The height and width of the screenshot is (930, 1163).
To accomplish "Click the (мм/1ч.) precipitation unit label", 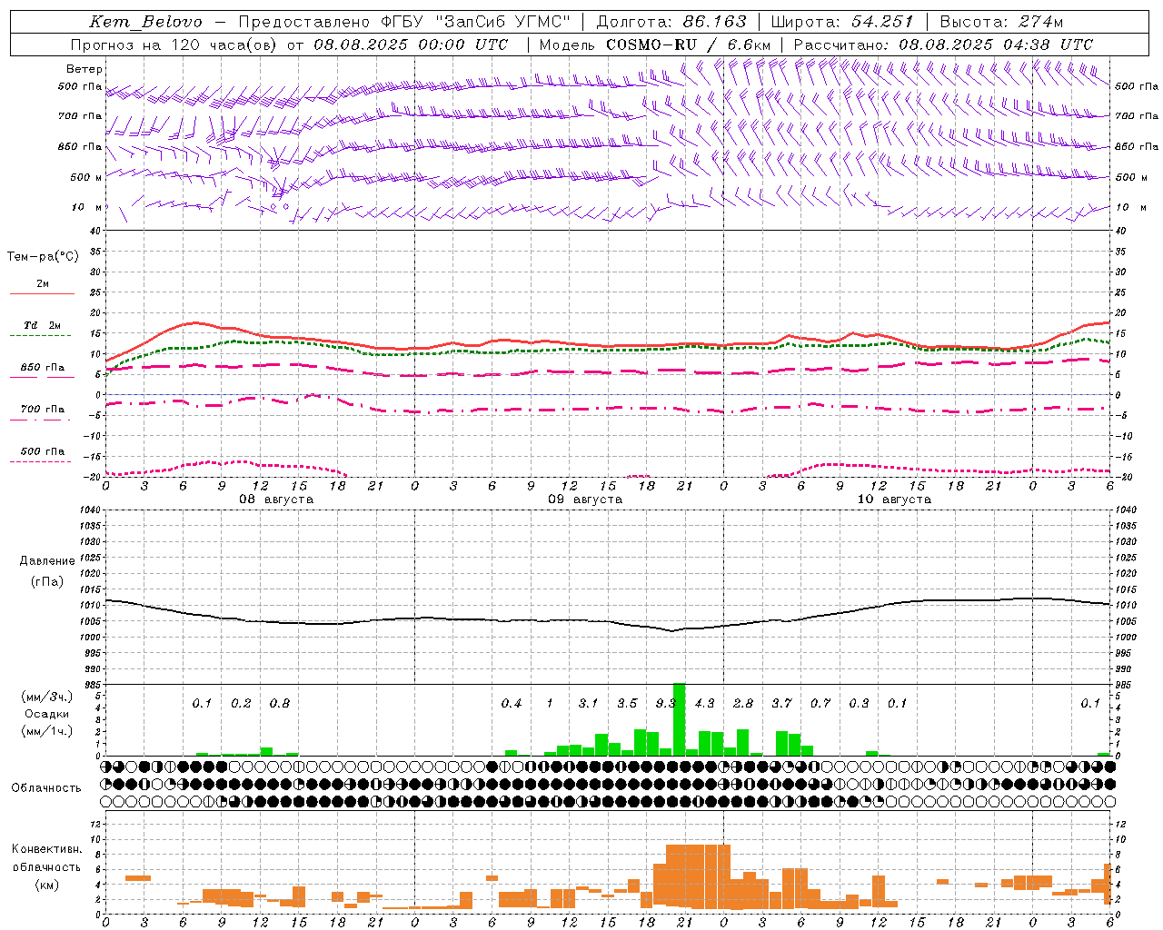I will (47, 731).
